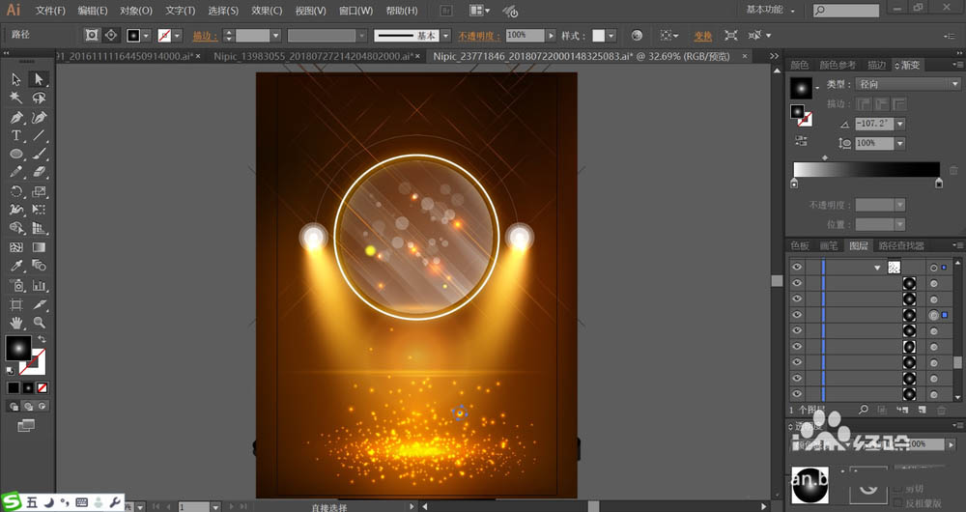The height and width of the screenshot is (512, 966).
Task: Select the Blend tool
Action: point(39,266)
